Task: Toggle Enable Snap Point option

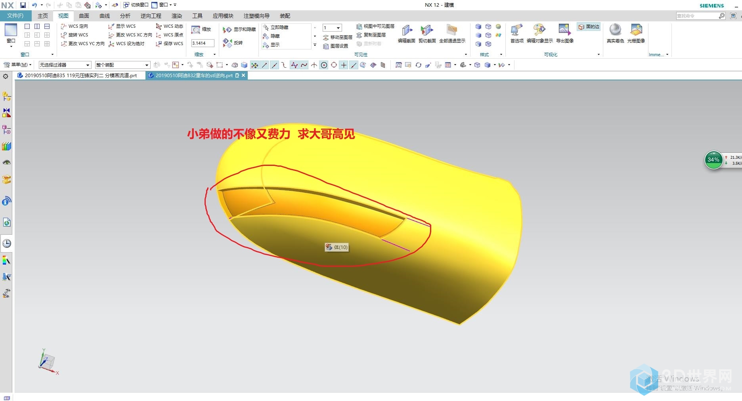Action: pyautogui.click(x=254, y=65)
